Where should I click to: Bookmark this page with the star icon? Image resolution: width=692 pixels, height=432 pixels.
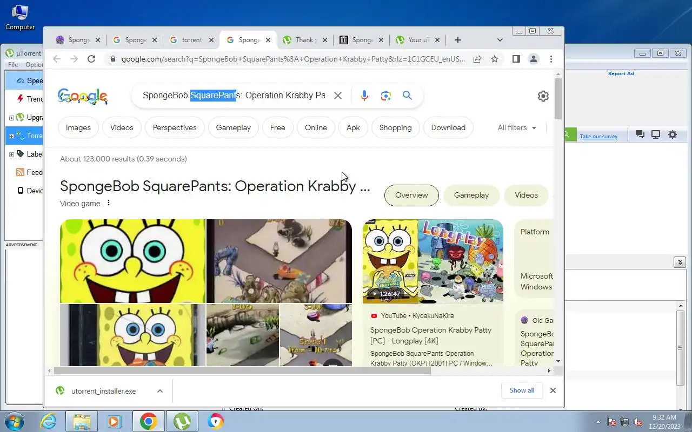point(495,59)
